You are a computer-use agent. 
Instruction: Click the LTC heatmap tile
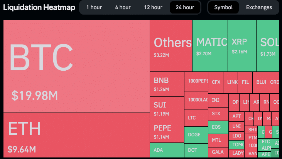[x=196, y=118]
